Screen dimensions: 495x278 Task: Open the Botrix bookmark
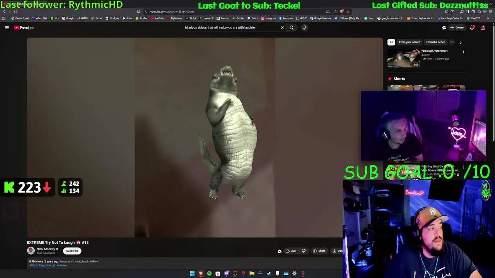tap(128, 18)
